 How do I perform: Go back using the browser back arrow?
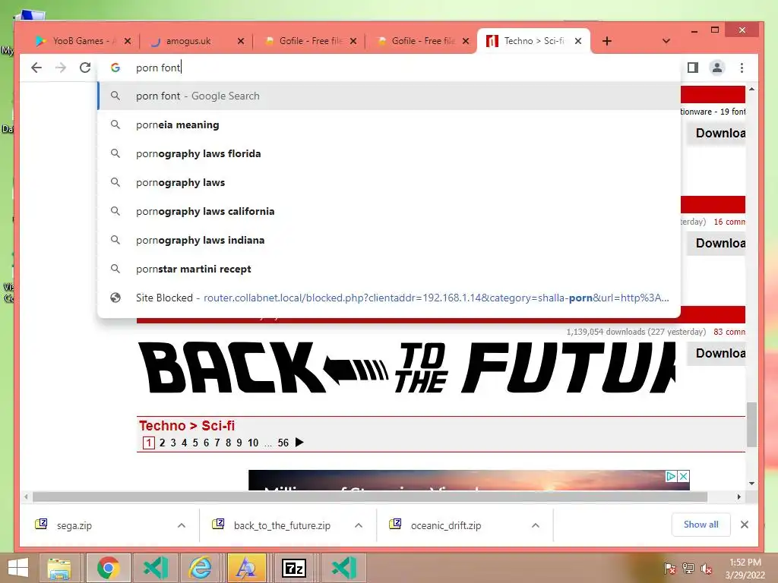36,68
